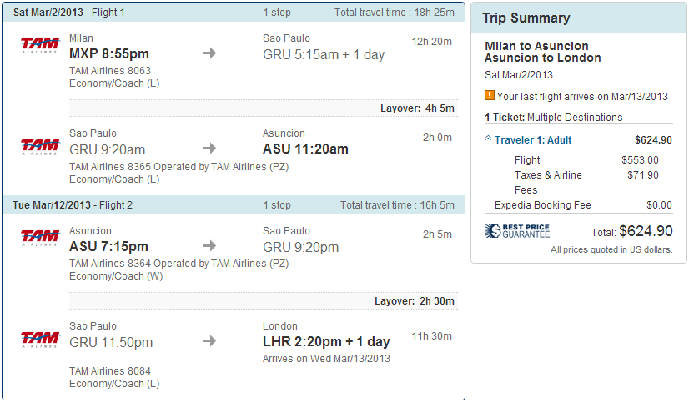Image resolution: width=689 pixels, height=403 pixels.
Task: Select the Sat Mar/2/2013 Flight 1 header
Action: tap(69, 13)
